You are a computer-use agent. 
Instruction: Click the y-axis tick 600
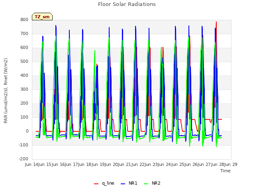[24, 48]
